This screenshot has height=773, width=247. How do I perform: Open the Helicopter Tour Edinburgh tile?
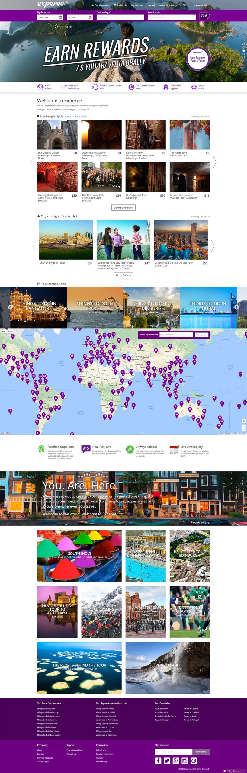[190, 556]
